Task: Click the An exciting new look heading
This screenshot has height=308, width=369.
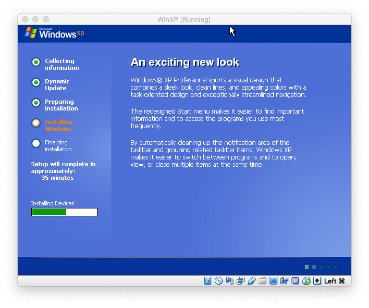Action: 185,63
